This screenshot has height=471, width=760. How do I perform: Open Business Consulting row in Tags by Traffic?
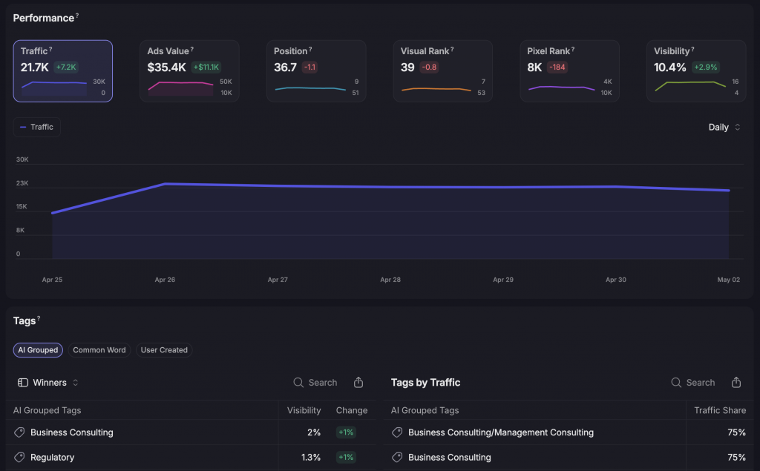pyautogui.click(x=569, y=458)
